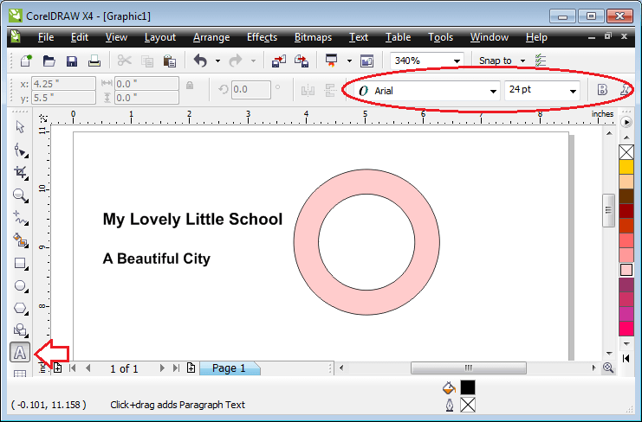The image size is (642, 422).
Task: Open the Arrange menu
Action: (x=211, y=37)
